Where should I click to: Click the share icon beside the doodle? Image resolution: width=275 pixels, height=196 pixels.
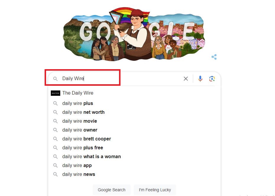click(x=214, y=57)
